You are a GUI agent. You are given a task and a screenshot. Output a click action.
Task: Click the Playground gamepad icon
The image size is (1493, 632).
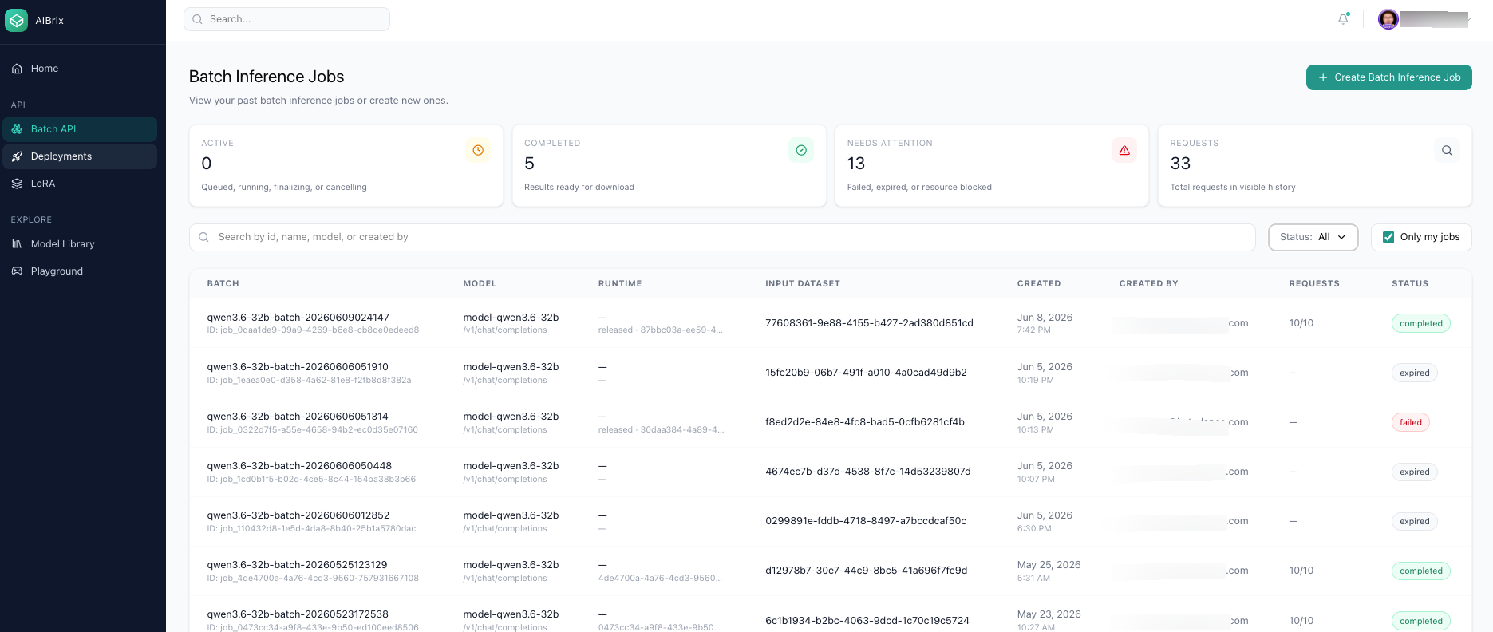tap(17, 271)
